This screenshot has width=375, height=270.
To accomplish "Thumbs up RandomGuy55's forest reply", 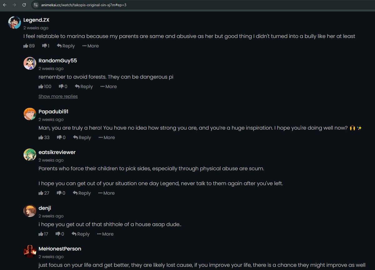I will pos(41,87).
